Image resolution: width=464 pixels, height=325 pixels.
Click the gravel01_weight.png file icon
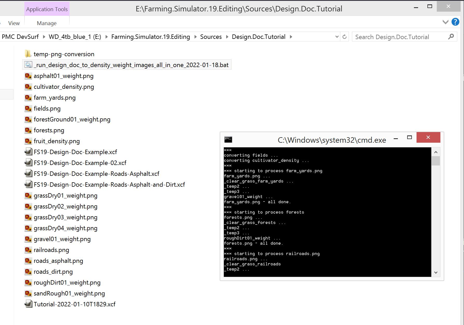[28, 239]
